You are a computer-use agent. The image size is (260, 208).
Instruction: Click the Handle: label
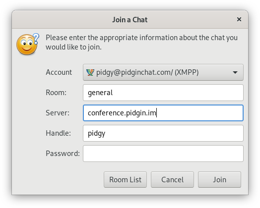pyautogui.click(x=58, y=133)
